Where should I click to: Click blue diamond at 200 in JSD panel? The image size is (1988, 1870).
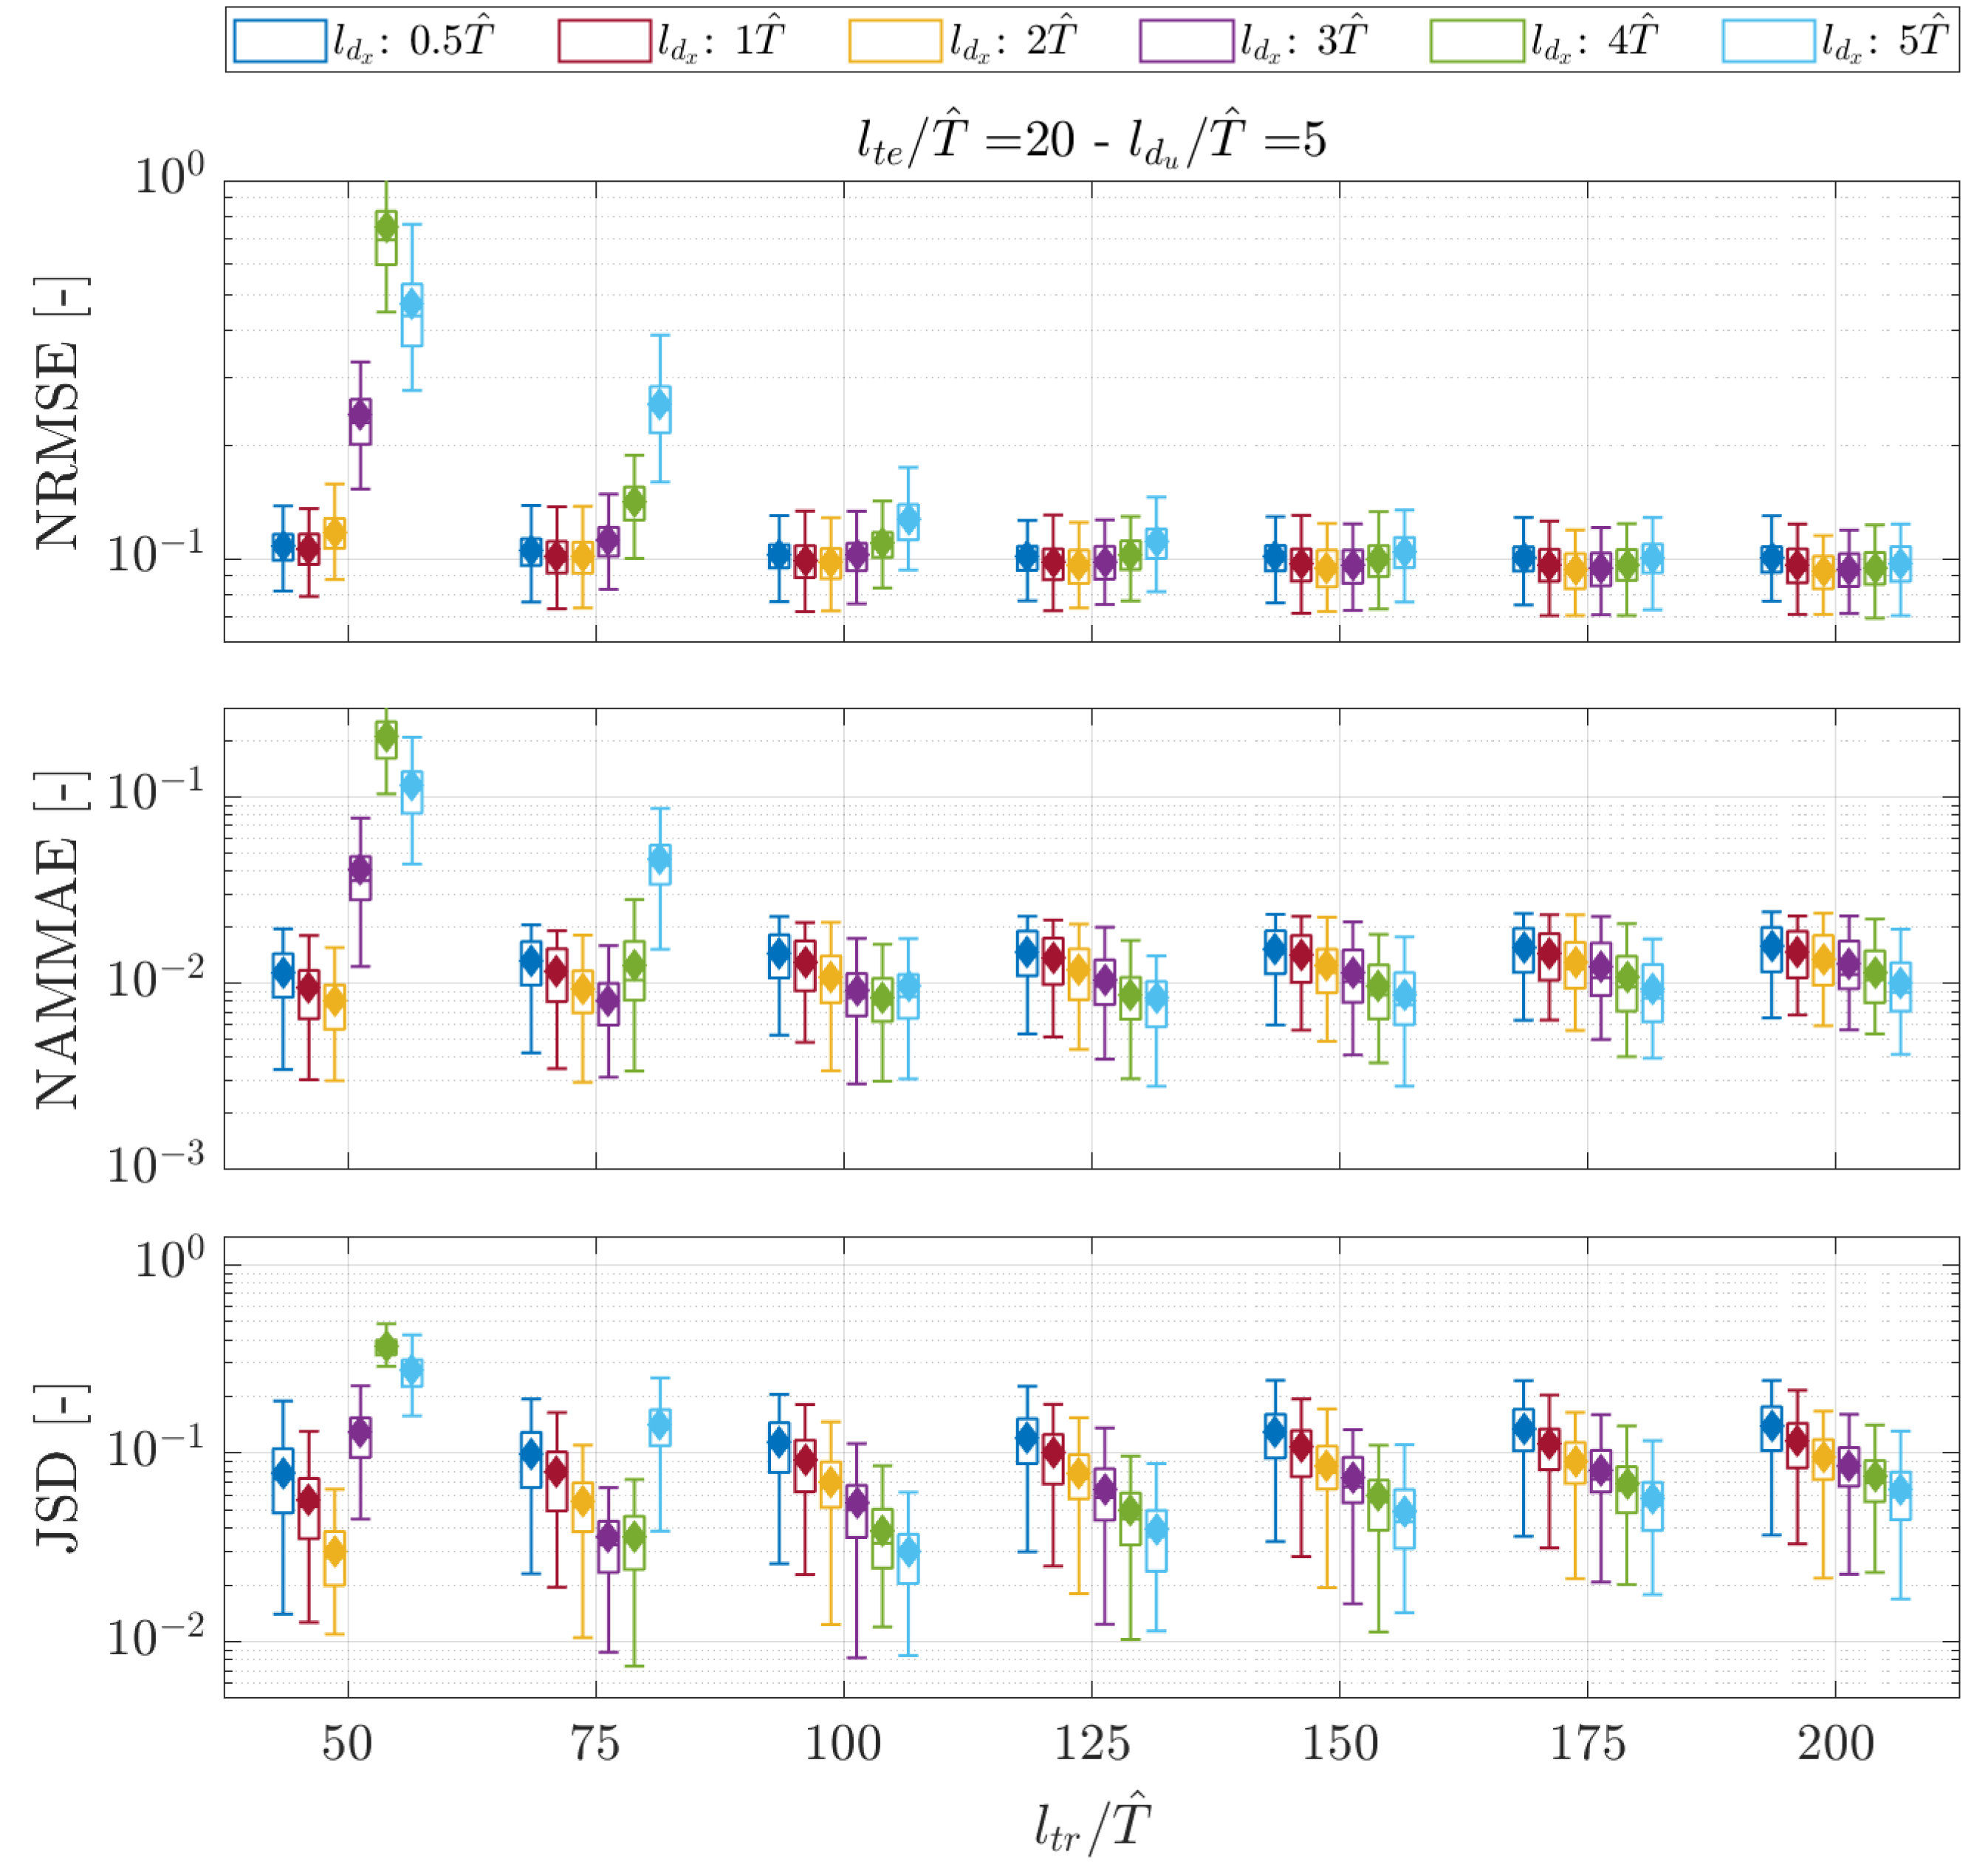(1771, 1426)
